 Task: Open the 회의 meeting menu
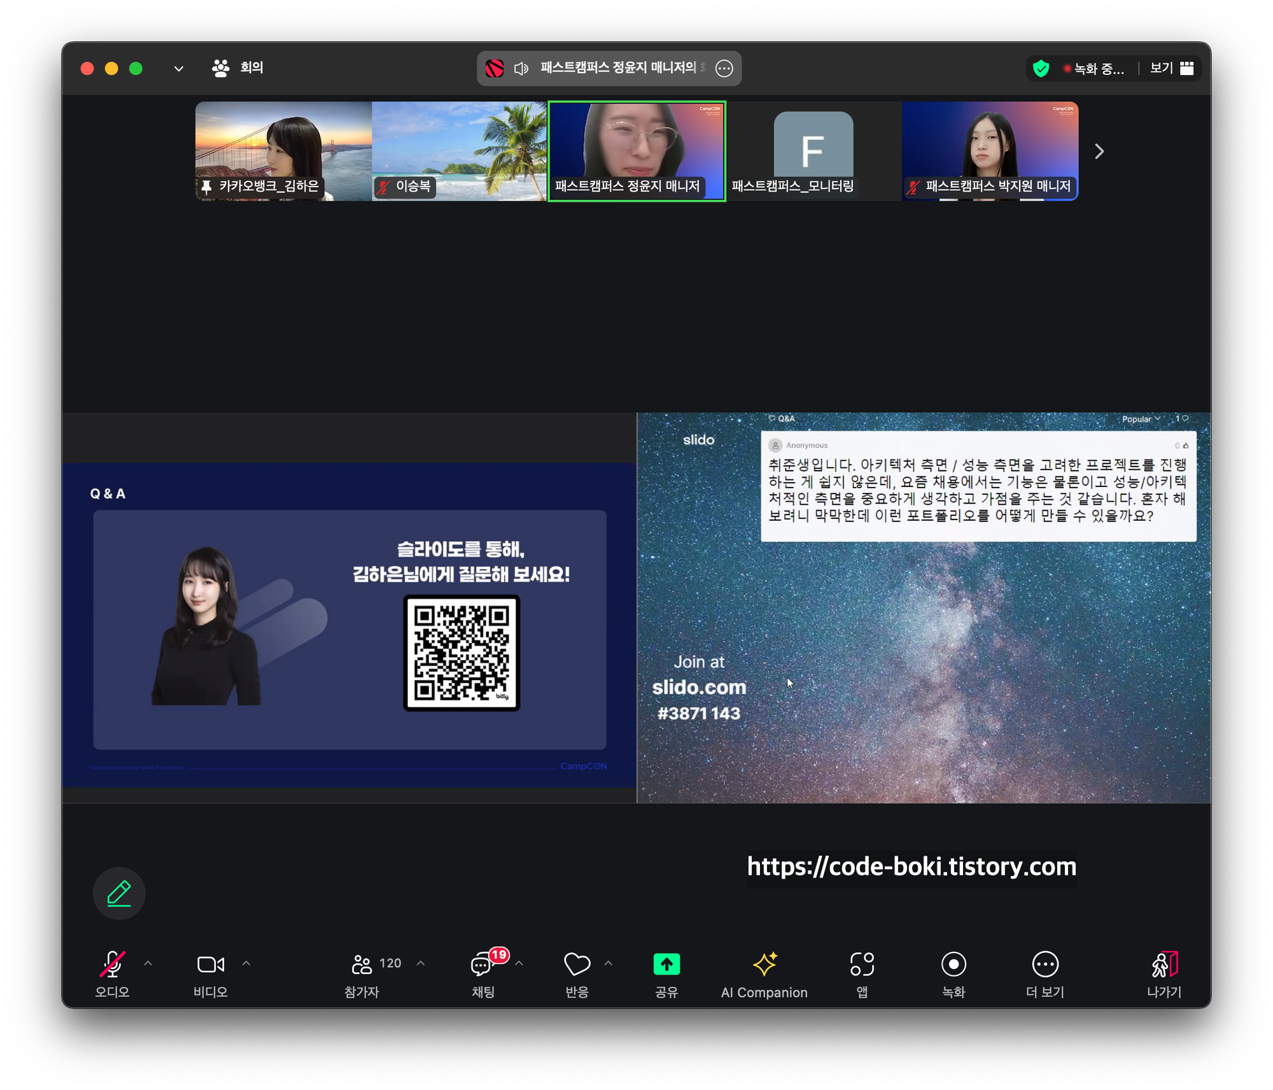[x=237, y=67]
